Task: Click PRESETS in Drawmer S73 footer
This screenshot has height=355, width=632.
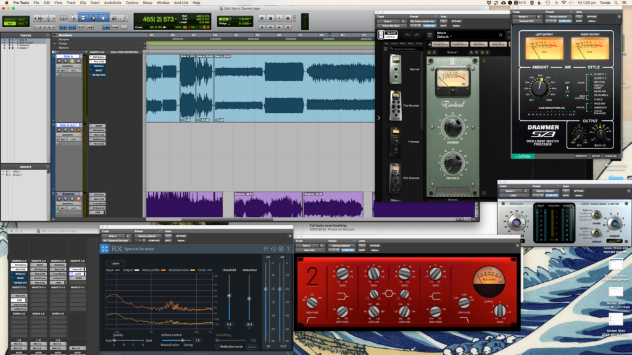Action: point(581,156)
